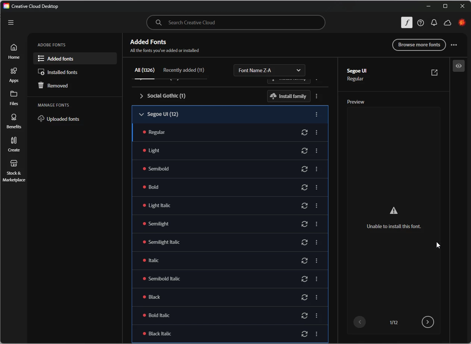Viewport: 471px width, 344px height.
Task: Open more options for Social Gothic family
Action: [x=316, y=96]
